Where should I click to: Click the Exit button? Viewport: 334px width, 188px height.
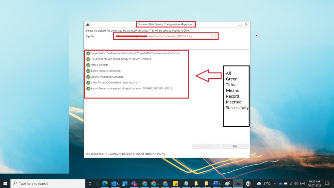click(235, 146)
